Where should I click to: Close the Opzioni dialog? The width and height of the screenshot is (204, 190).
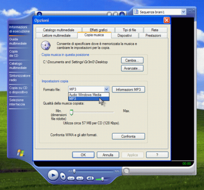[x=166, y=20]
